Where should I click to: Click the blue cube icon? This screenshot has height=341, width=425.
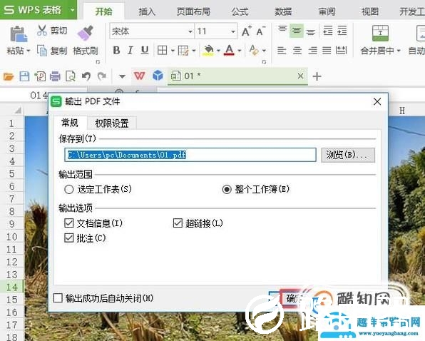click(x=158, y=76)
